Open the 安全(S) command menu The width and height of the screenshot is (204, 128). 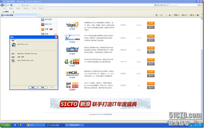point(185,15)
